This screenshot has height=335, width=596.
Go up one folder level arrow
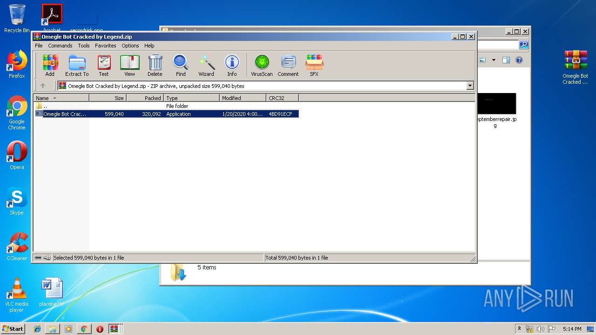click(x=43, y=86)
